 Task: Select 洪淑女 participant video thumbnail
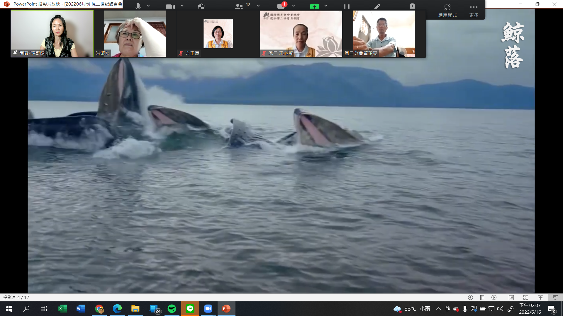[135, 33]
